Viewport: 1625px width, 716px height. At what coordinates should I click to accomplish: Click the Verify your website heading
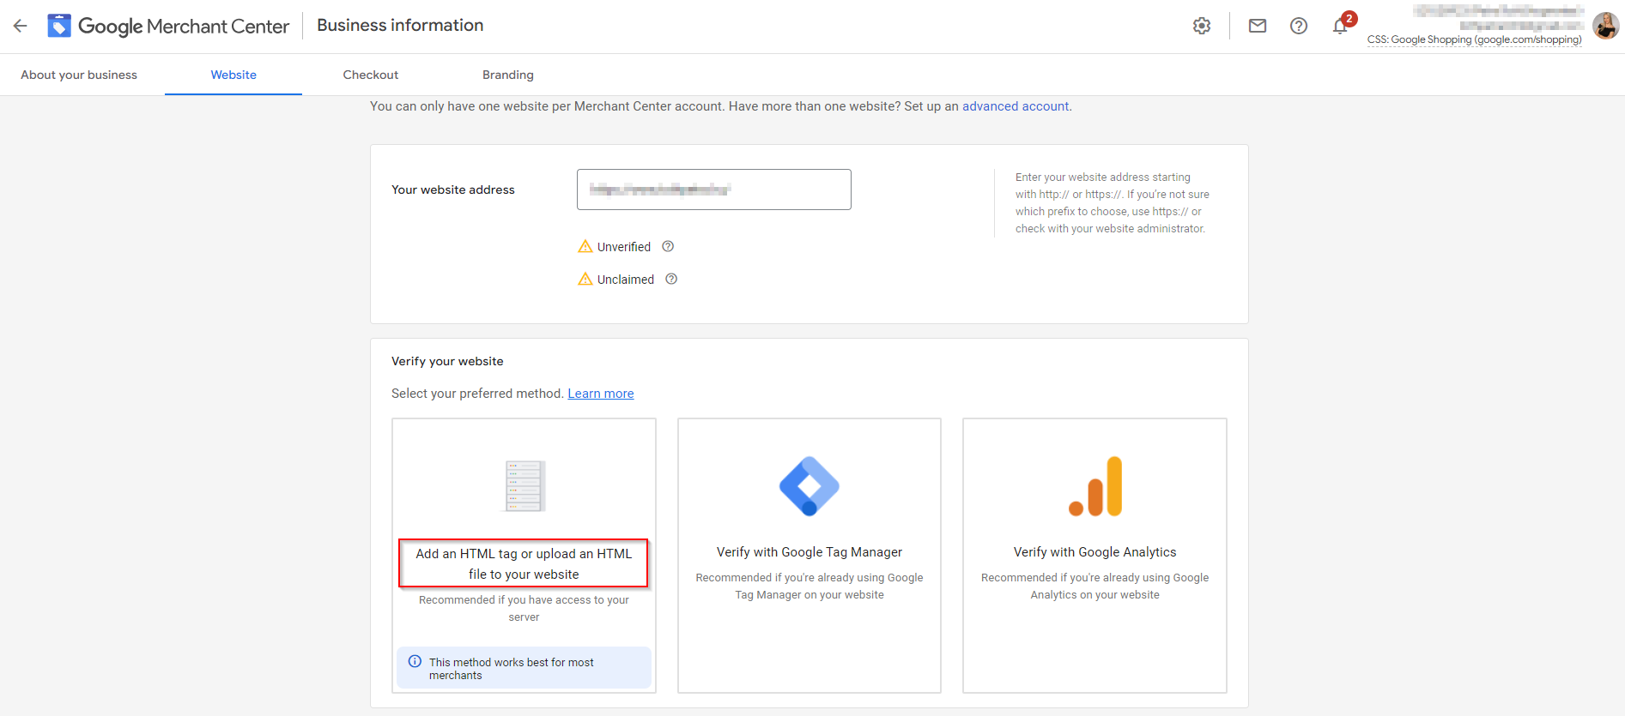(x=447, y=362)
